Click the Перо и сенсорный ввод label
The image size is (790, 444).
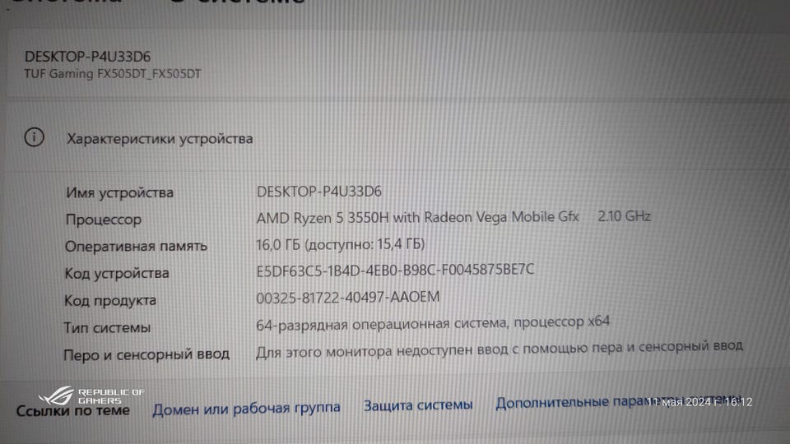(x=146, y=354)
